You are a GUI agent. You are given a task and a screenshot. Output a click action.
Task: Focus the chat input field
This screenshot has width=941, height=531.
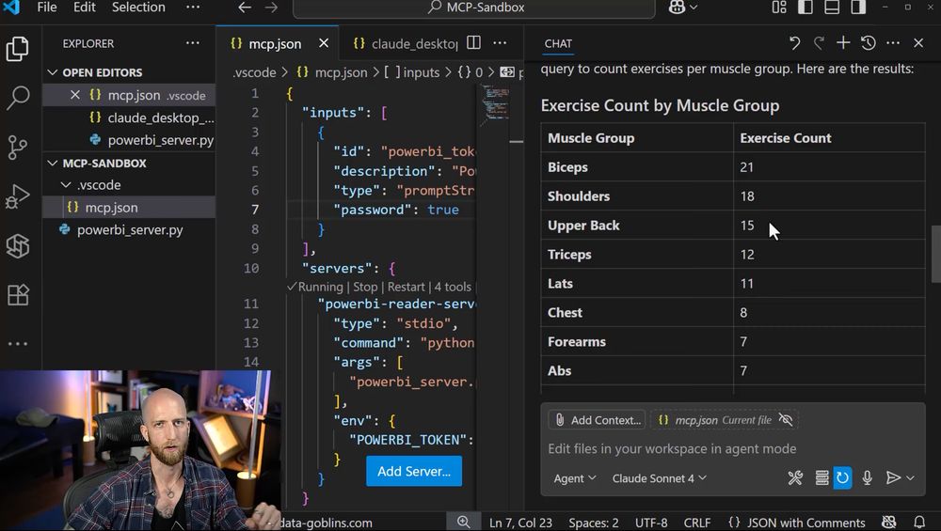[x=733, y=448]
